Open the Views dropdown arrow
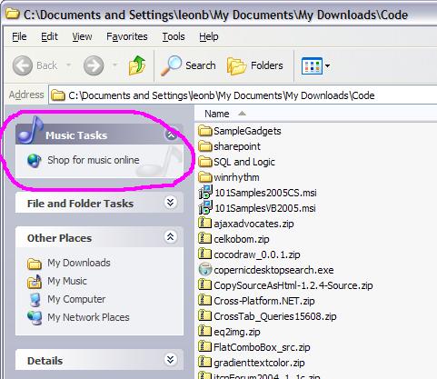Viewport: 437px width, 379px height. pos(327,65)
